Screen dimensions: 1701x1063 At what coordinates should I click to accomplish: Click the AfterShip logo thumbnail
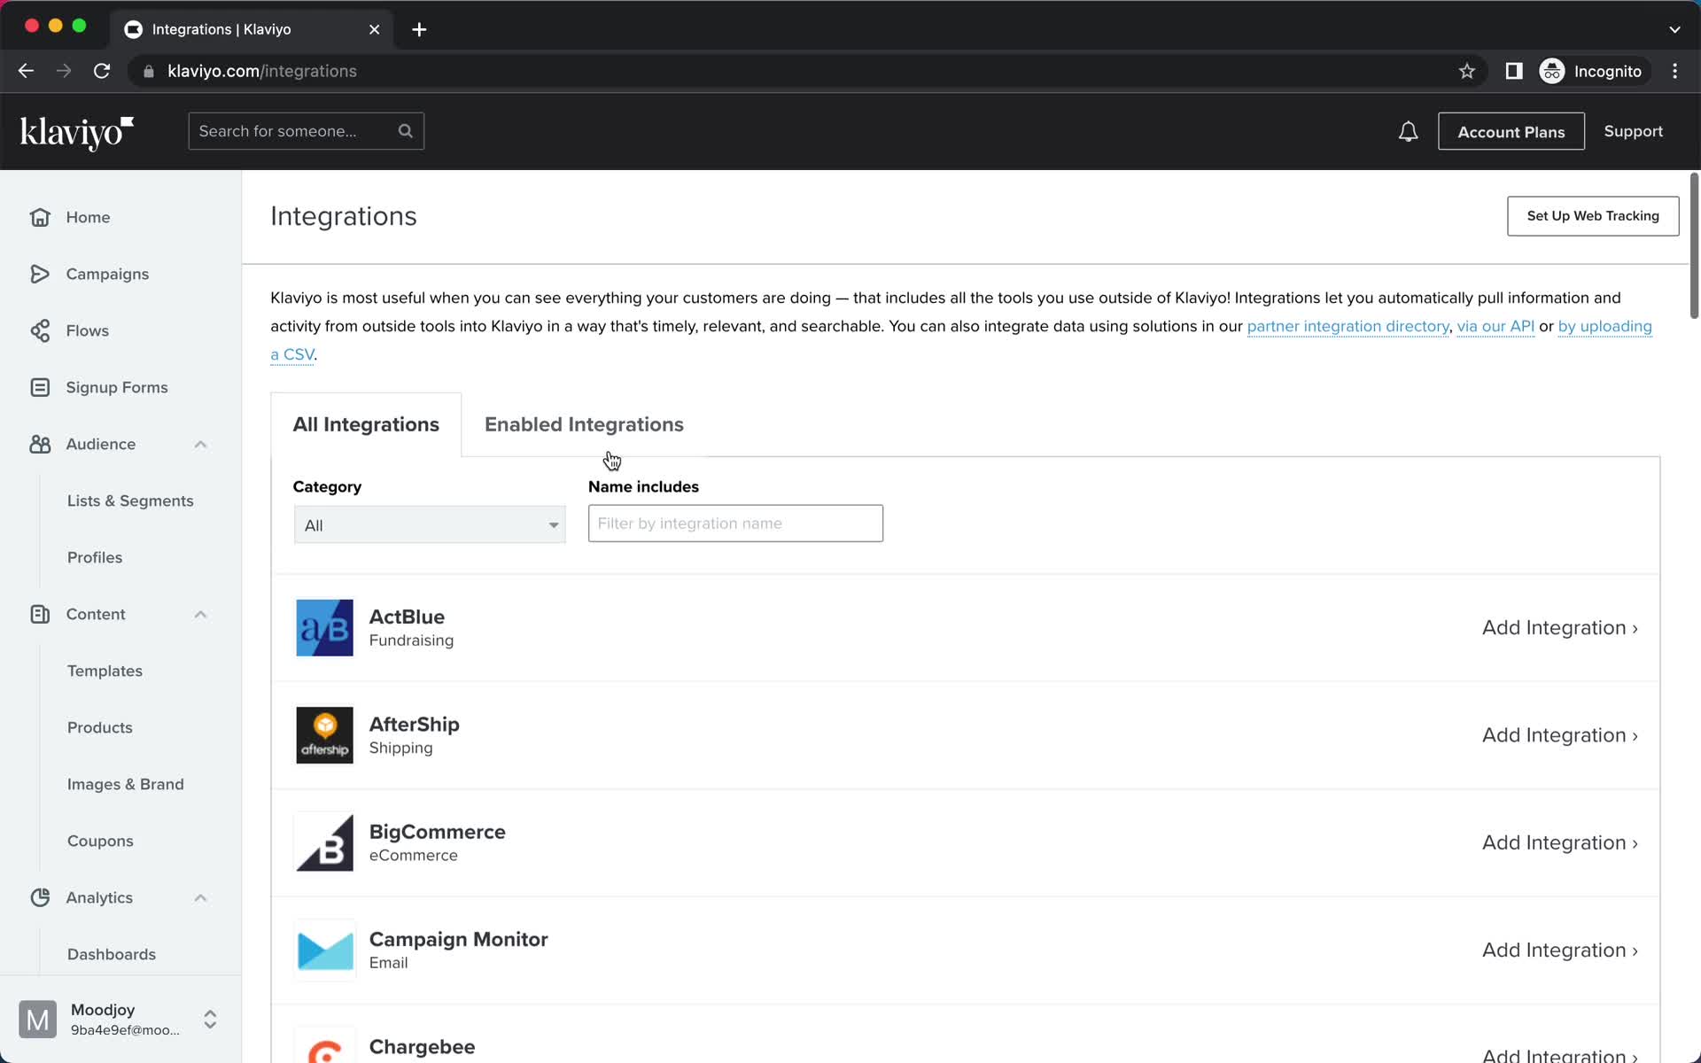(x=324, y=735)
